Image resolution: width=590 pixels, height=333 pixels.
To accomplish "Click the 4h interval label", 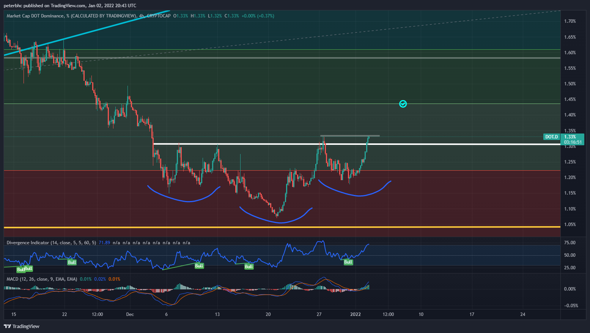I will pyautogui.click(x=142, y=16).
